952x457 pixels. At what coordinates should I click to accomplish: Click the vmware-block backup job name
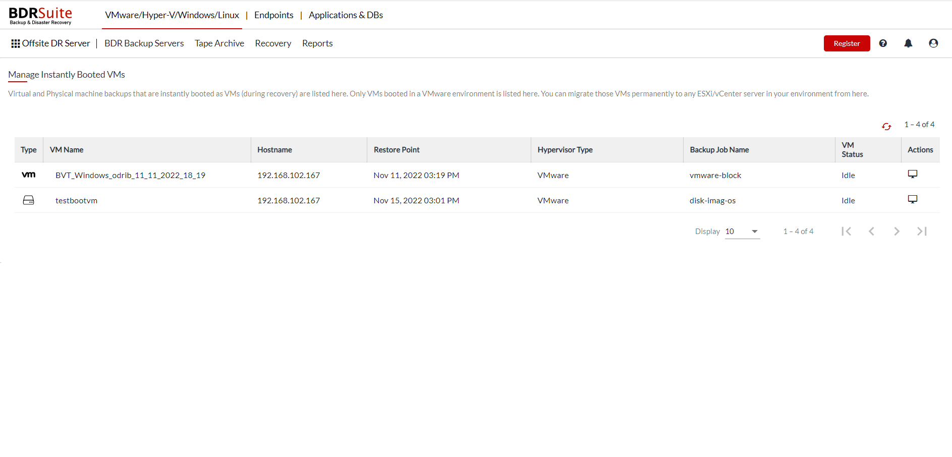coord(715,175)
